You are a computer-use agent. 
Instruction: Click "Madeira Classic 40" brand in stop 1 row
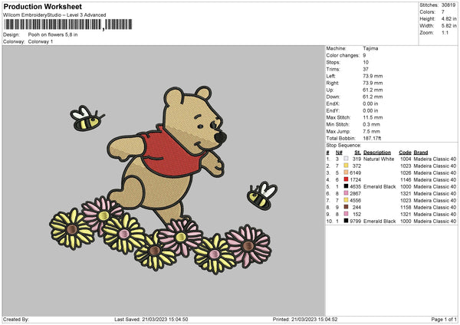pyautogui.click(x=435, y=159)
